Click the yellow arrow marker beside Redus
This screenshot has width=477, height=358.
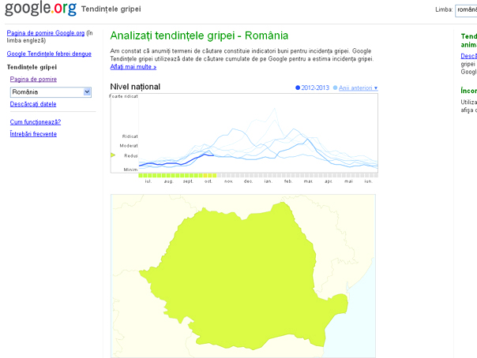[x=113, y=155]
